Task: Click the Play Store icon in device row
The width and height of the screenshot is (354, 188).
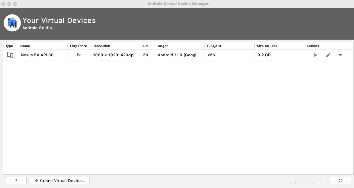Action: tap(79, 55)
